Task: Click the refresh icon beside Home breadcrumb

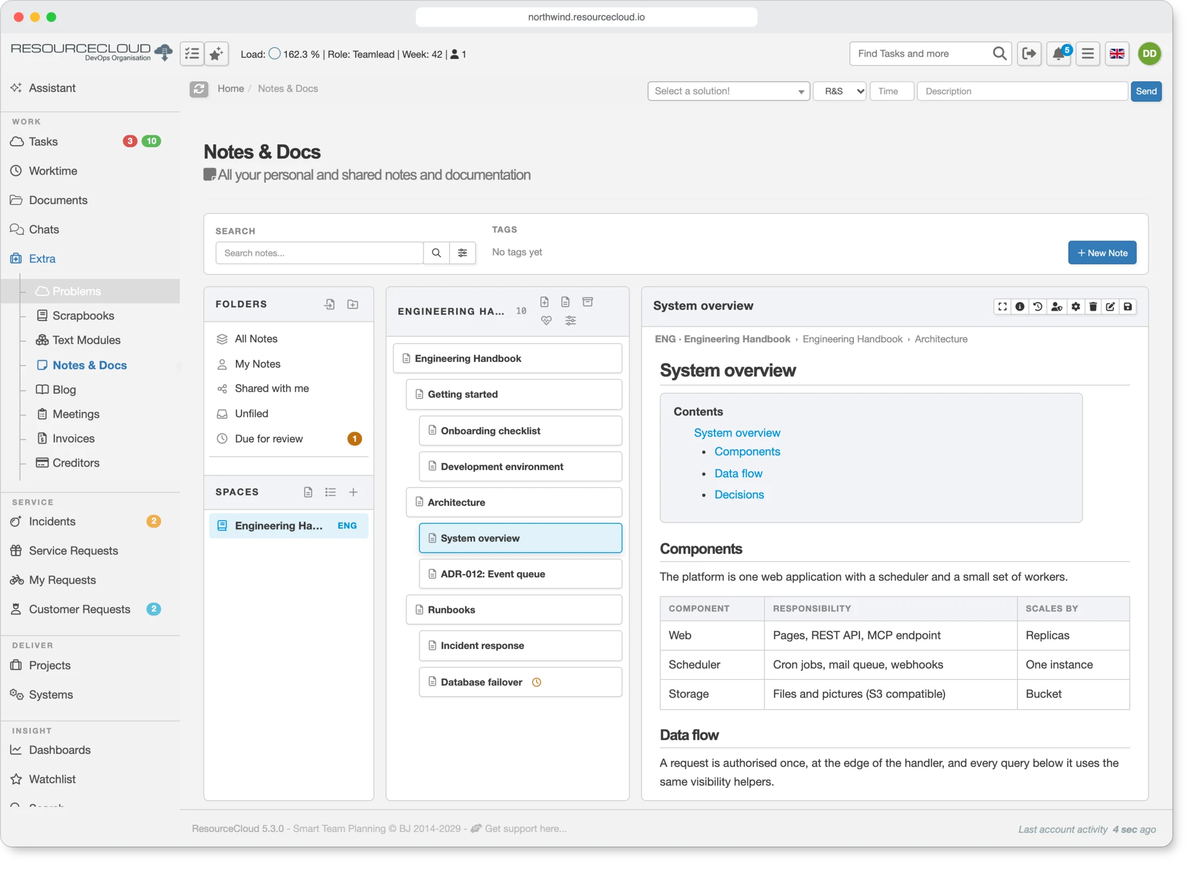Action: pos(199,89)
